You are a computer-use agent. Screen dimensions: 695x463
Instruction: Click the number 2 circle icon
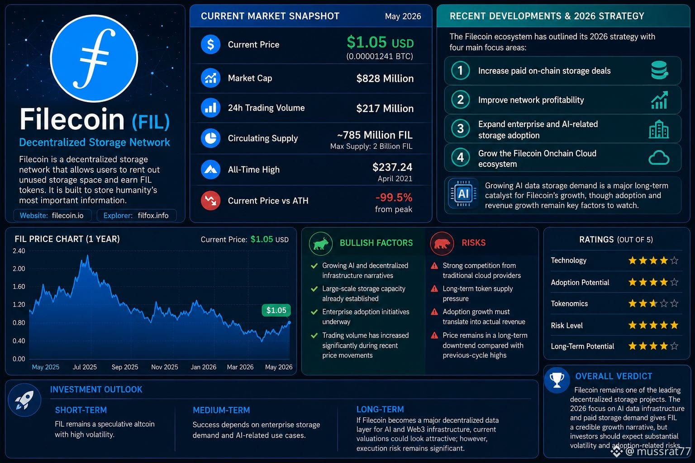(461, 99)
